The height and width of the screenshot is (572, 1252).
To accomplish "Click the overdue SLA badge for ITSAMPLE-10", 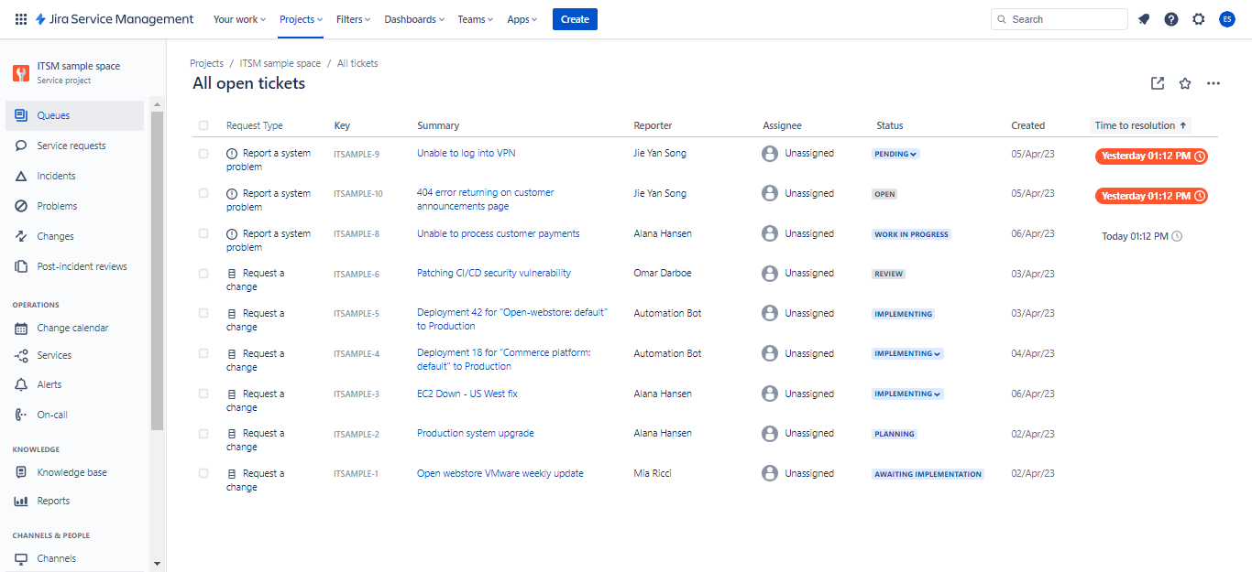I will pos(1151,196).
